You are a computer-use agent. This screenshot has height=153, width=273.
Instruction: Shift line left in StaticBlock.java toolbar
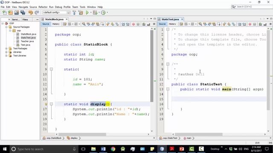click(x=123, y=24)
